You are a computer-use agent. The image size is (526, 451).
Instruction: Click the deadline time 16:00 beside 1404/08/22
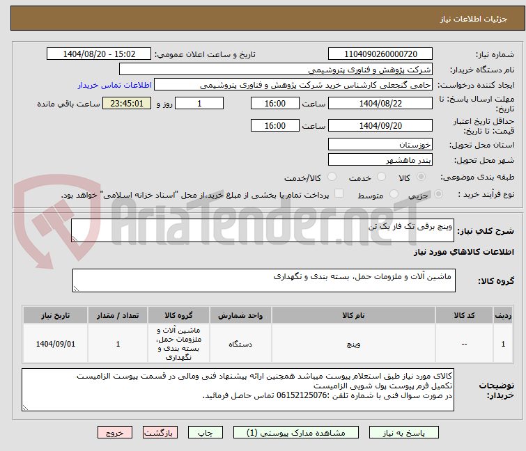click(x=275, y=103)
